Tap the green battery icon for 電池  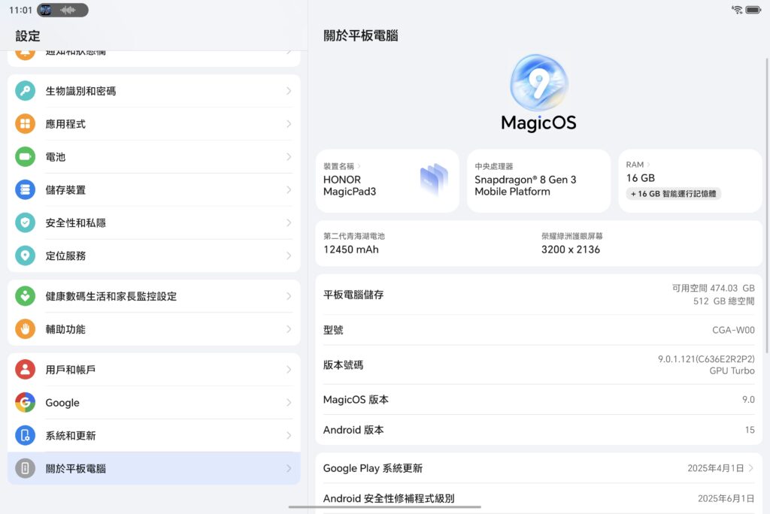(25, 156)
